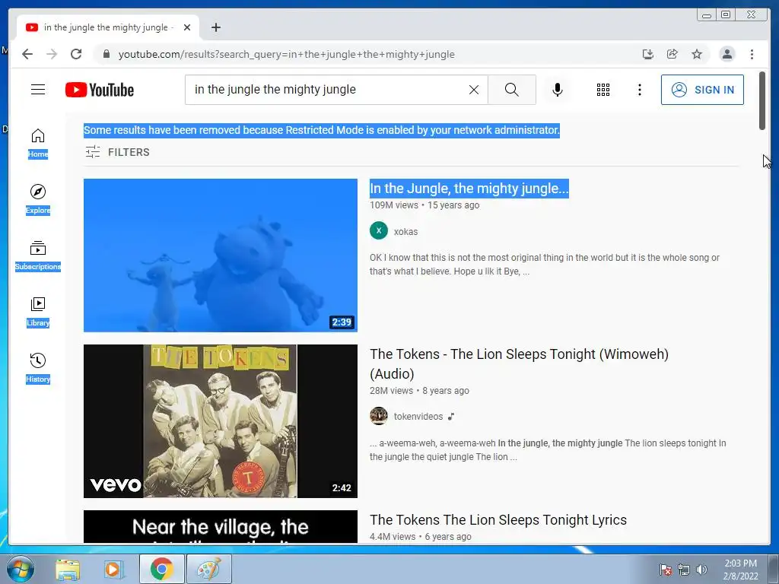Open Library in the sidebar
Image resolution: width=779 pixels, height=584 pixels.
[38, 312]
